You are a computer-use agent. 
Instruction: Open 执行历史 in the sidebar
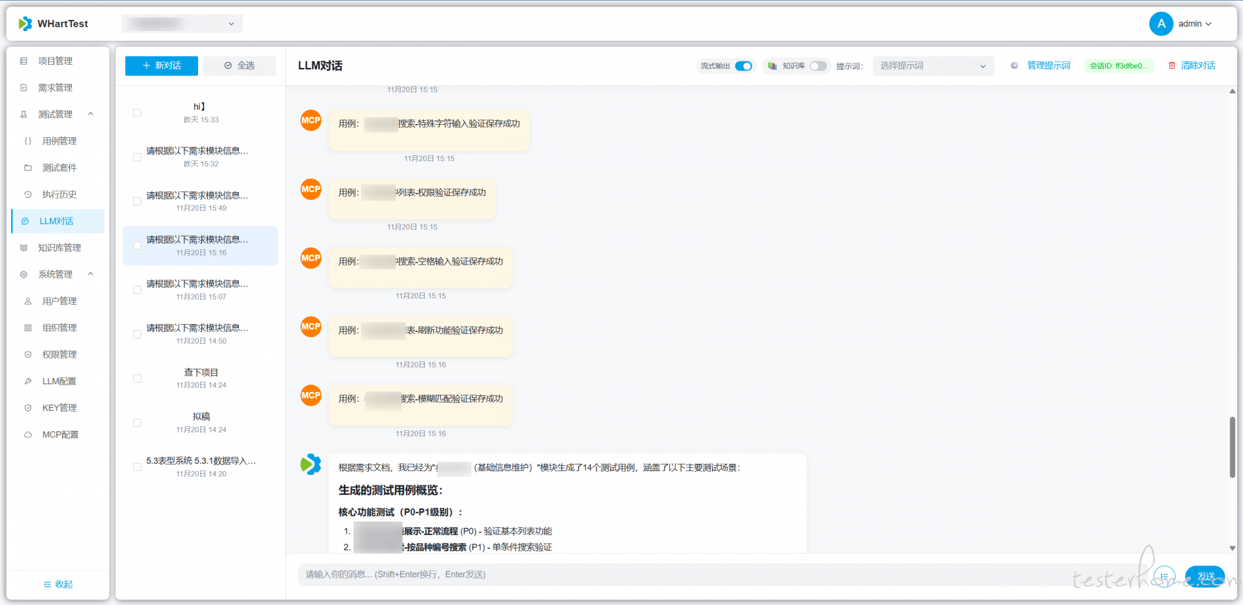click(x=59, y=194)
